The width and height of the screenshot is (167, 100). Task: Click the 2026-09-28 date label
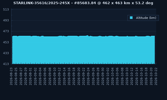point(98,76)
